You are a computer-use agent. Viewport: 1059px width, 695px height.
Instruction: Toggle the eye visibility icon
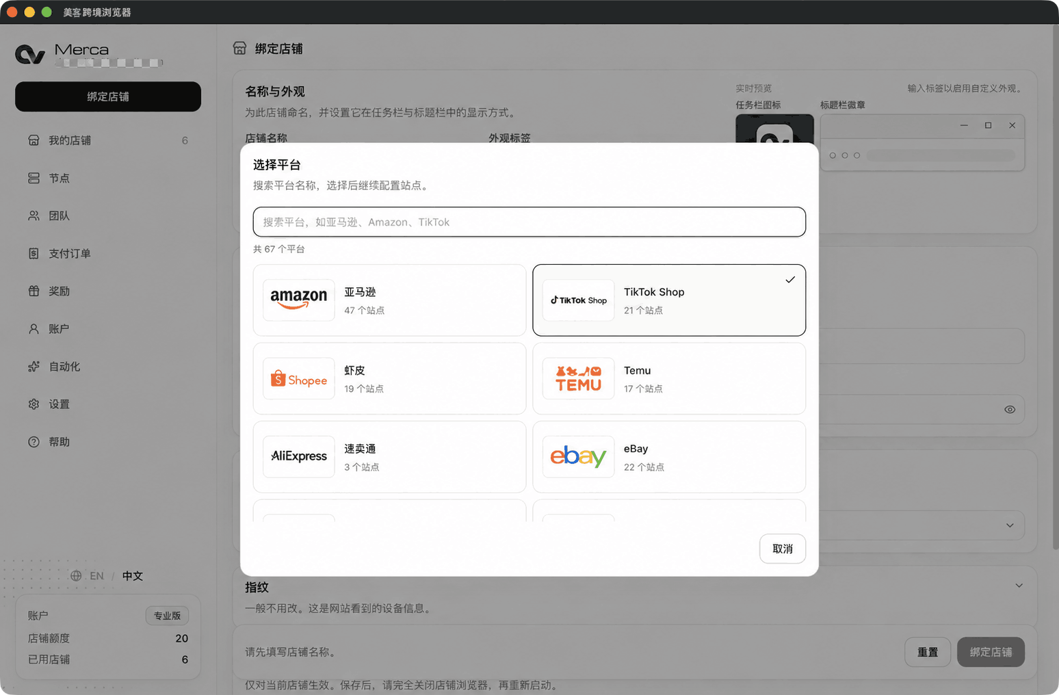click(1010, 410)
